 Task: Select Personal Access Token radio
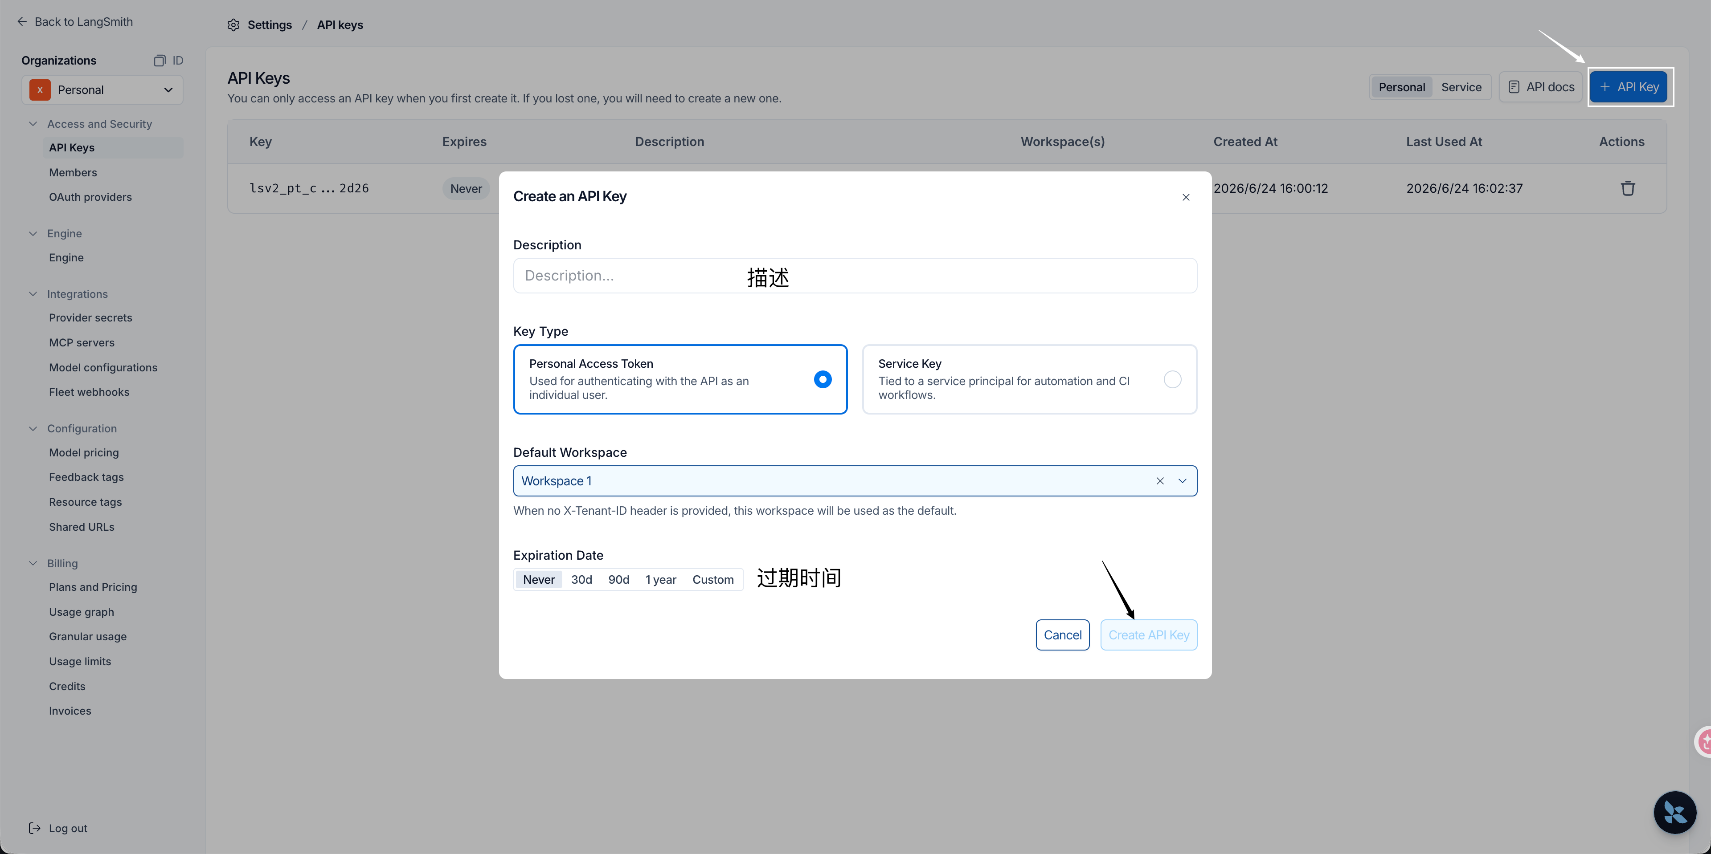(x=822, y=379)
